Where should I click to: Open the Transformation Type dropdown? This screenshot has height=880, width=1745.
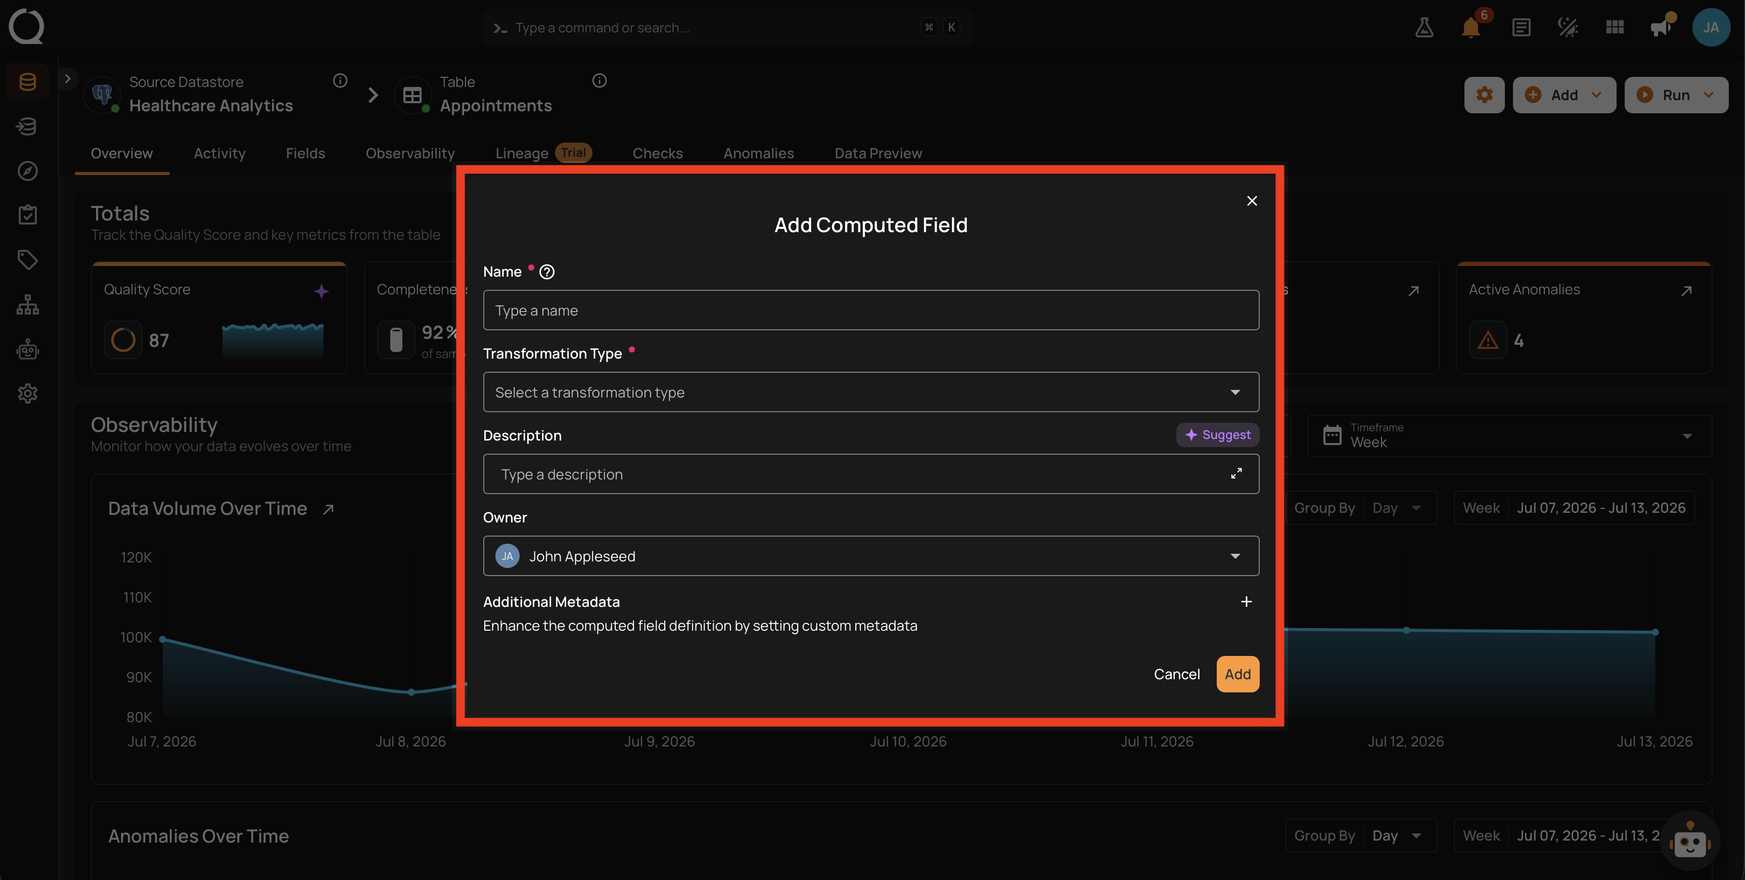(870, 392)
